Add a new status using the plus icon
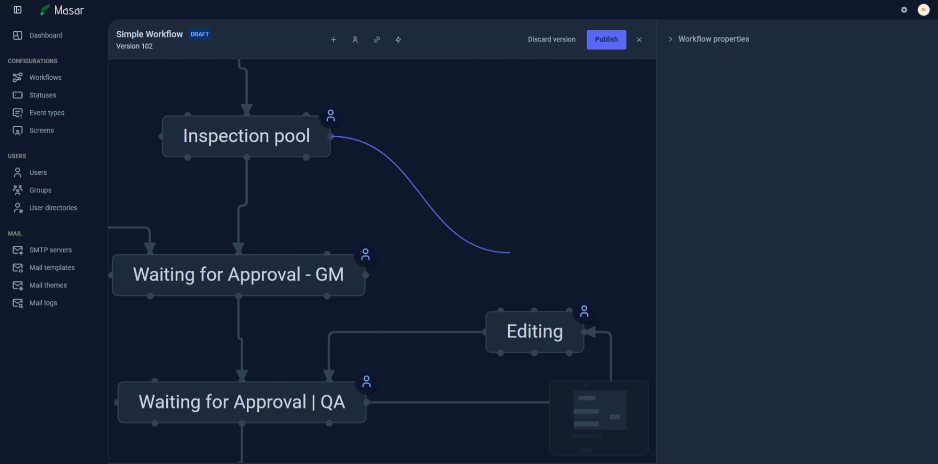938x464 pixels. click(333, 39)
